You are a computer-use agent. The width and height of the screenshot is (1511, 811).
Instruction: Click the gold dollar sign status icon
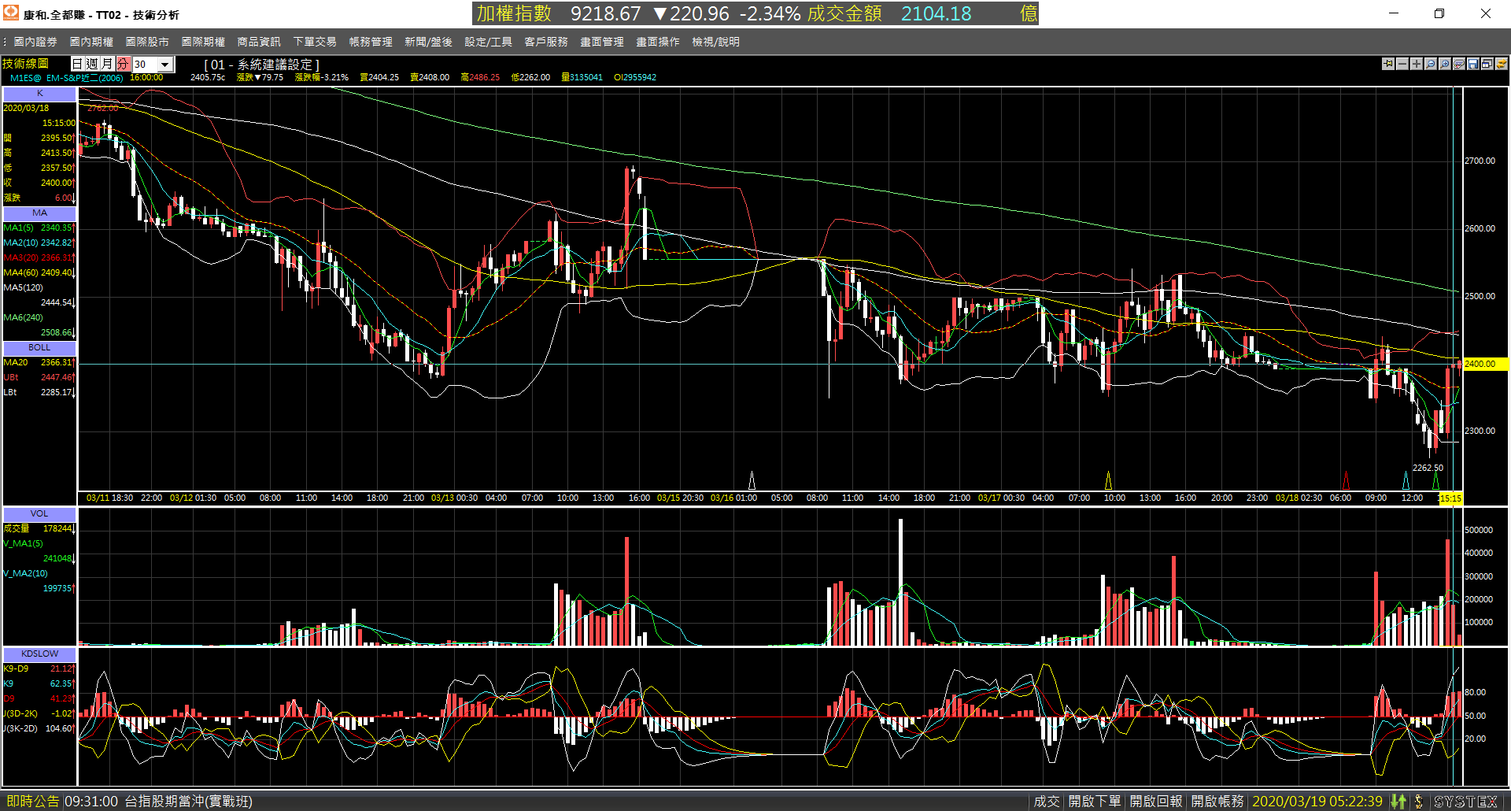[1418, 802]
